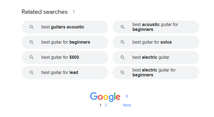The height and width of the screenshot is (117, 214).
Task: Click the magnifier icon beside 'best guitars acoustic'
Action: pos(32,27)
